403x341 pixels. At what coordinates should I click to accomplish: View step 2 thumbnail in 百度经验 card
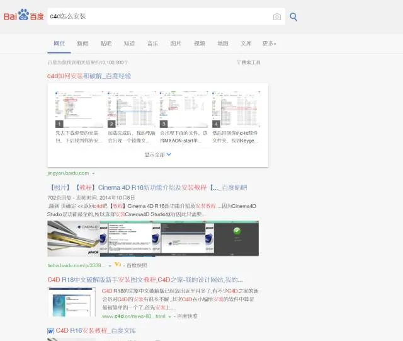132,109
